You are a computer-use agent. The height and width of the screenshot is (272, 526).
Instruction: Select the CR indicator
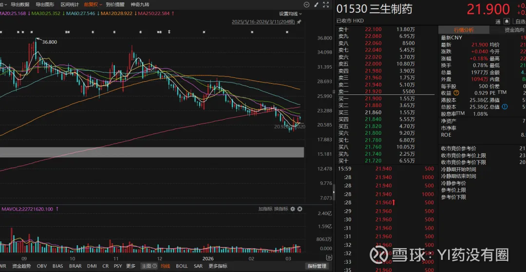(105, 266)
